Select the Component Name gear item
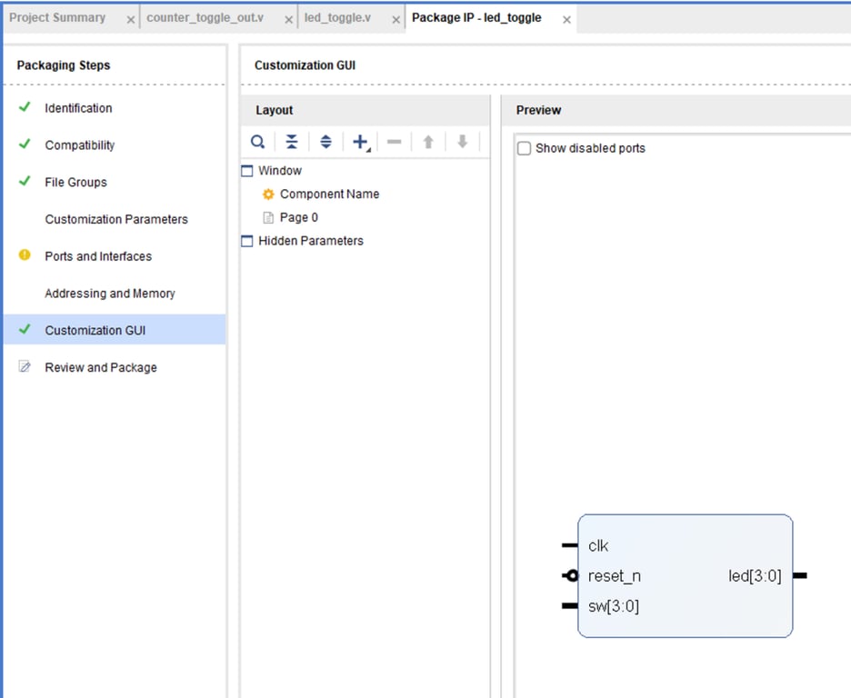This screenshot has width=851, height=698. 329,194
